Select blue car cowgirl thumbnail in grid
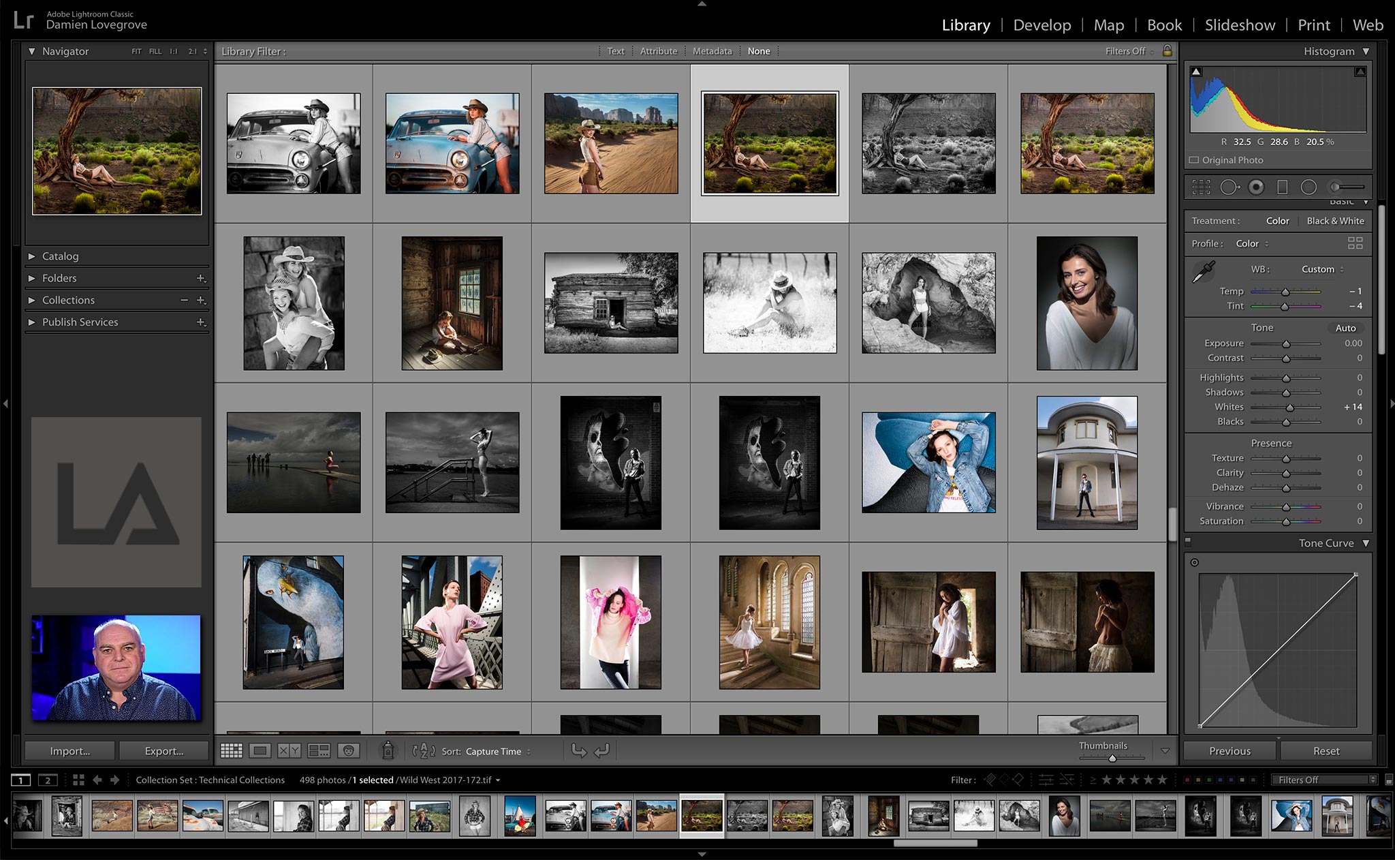Viewport: 1395px width, 860px height. (x=452, y=143)
